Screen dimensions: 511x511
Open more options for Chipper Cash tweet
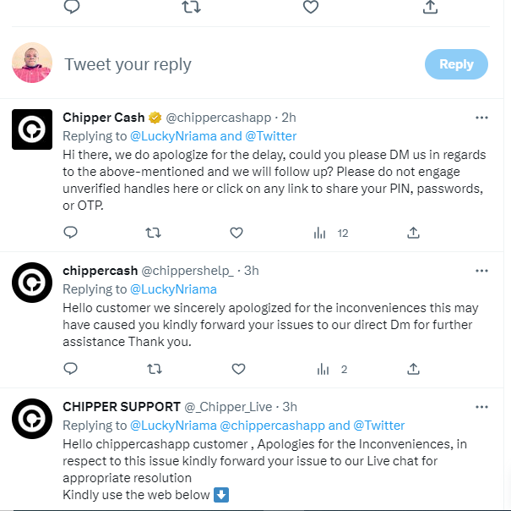coord(481,118)
